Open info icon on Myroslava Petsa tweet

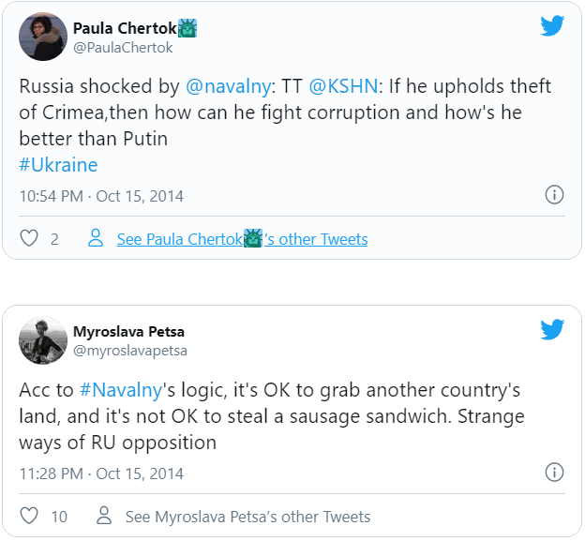point(554,472)
